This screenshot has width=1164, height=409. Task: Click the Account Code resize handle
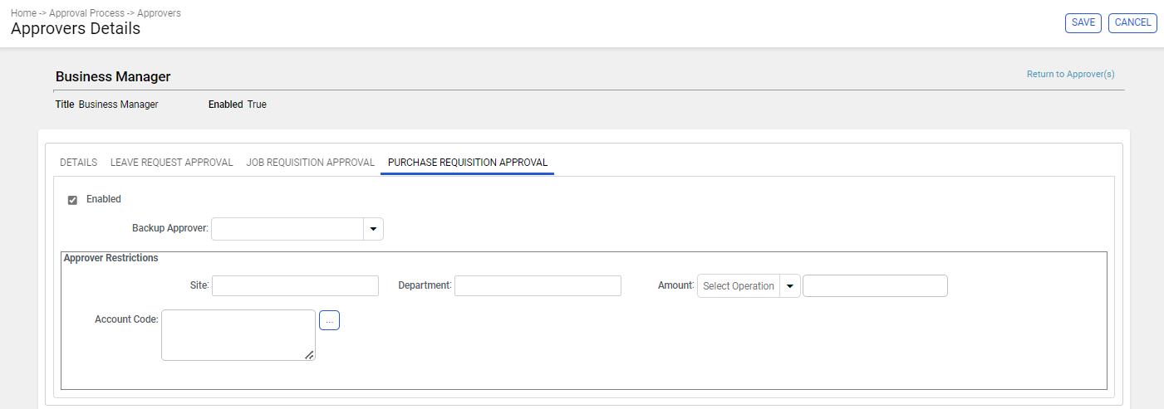point(309,355)
